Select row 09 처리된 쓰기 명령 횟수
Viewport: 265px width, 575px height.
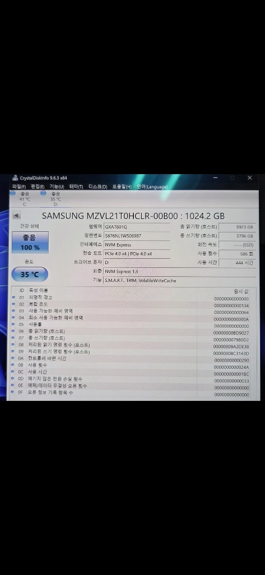(131, 352)
